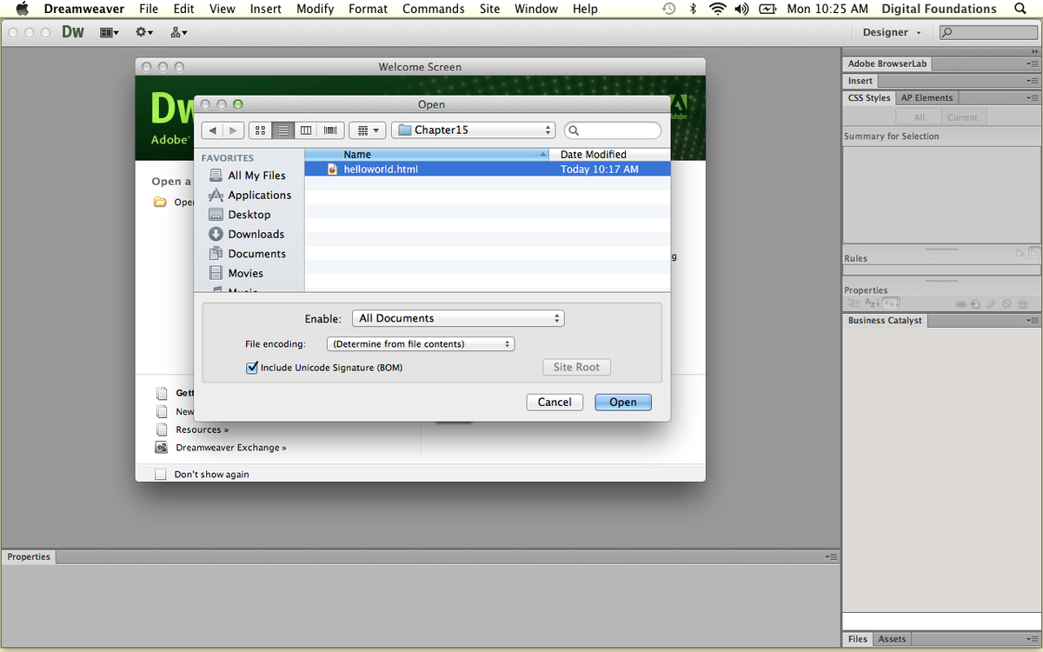Open the Designer workspace switcher
Image resolution: width=1043 pixels, height=652 pixels.
coord(892,32)
